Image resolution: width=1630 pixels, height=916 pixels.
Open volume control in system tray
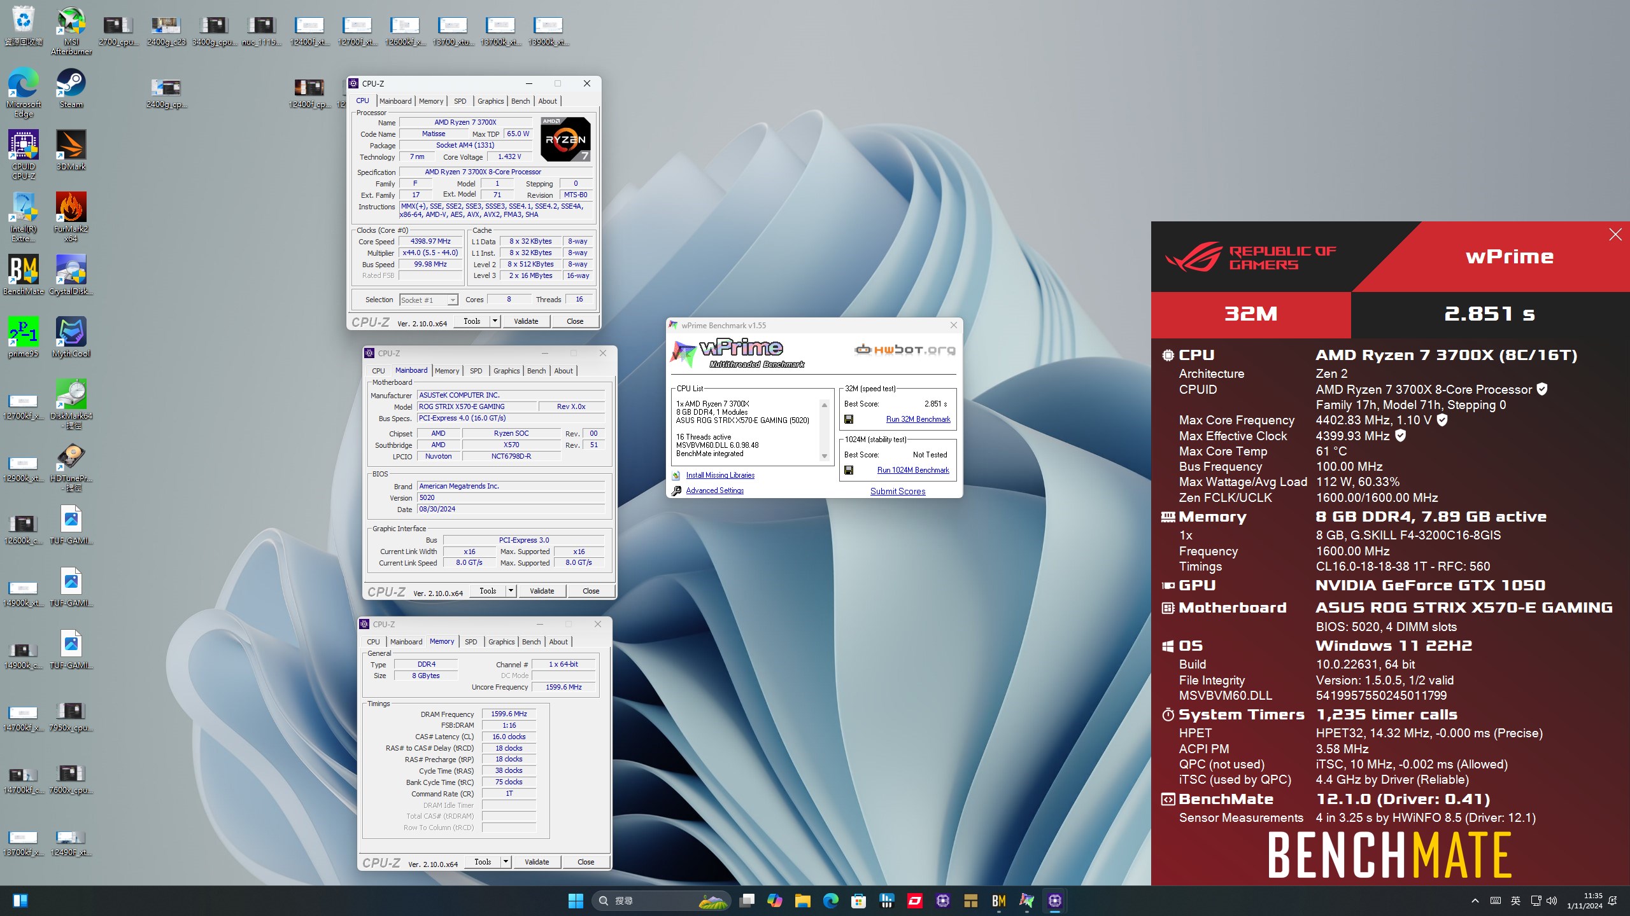pyautogui.click(x=1552, y=900)
